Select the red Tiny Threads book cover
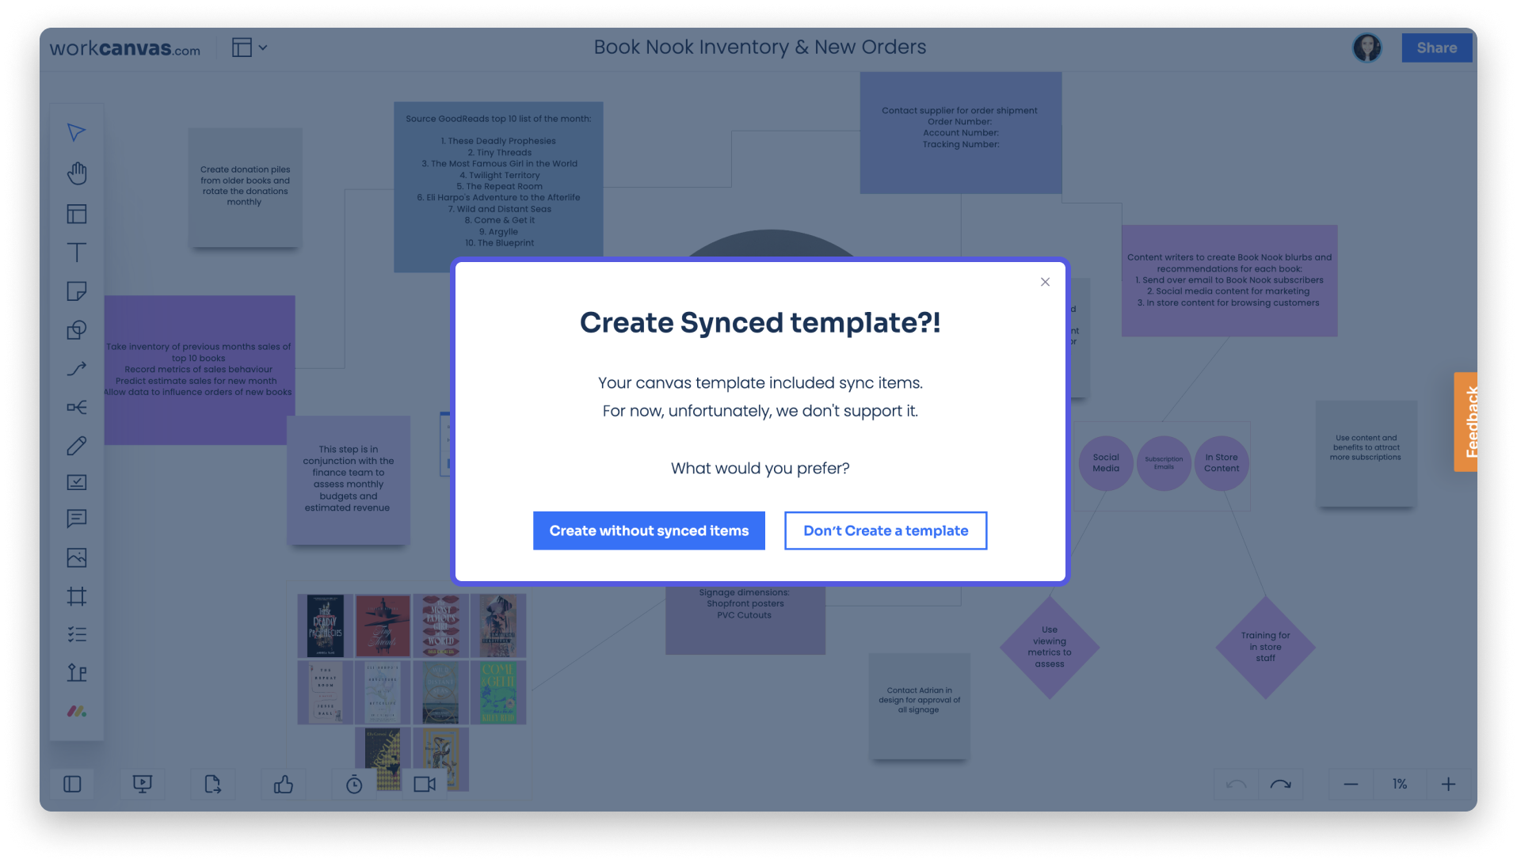The width and height of the screenshot is (1517, 863). 383,625
